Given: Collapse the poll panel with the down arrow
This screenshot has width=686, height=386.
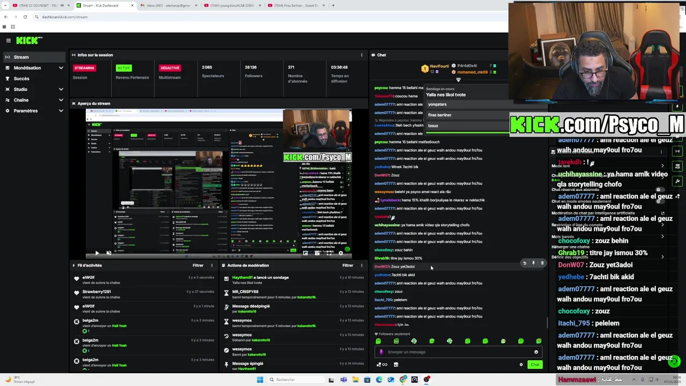Looking at the screenshot, I should coord(458,80).
